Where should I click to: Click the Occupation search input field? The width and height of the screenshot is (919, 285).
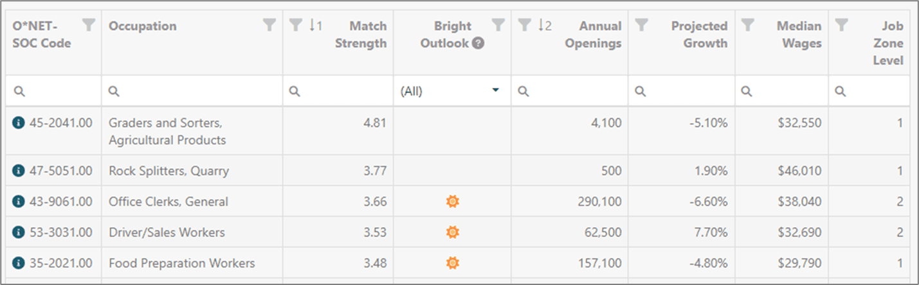click(192, 91)
